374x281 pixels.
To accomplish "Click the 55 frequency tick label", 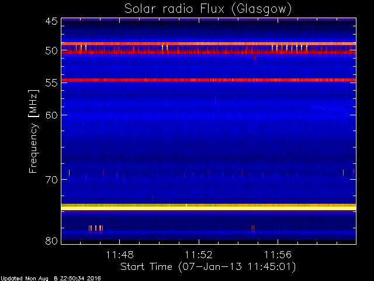I will (x=51, y=83).
